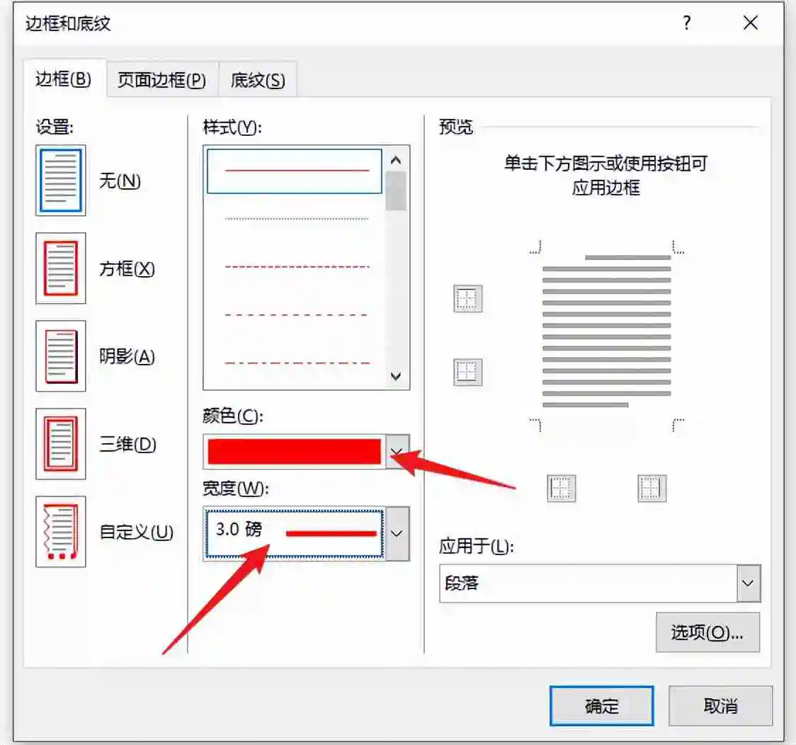
Task: Click the style list scroll-up arrow
Action: tap(396, 160)
